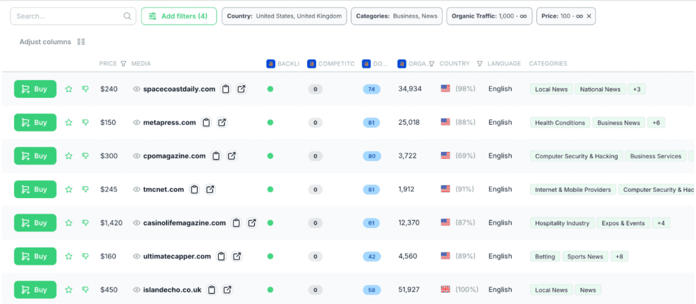Star the metapress.com listing
The width and height of the screenshot is (696, 304).
[69, 123]
